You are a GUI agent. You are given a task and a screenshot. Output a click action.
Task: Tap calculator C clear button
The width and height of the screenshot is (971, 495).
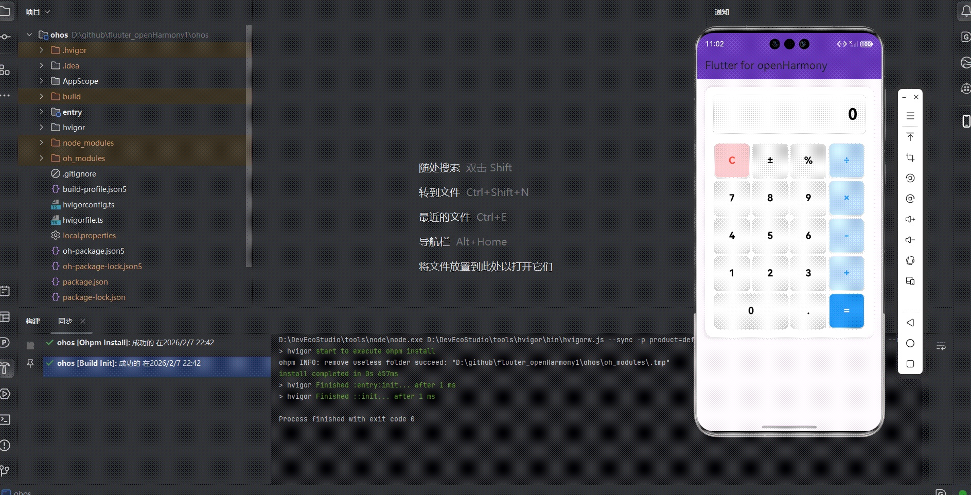732,161
